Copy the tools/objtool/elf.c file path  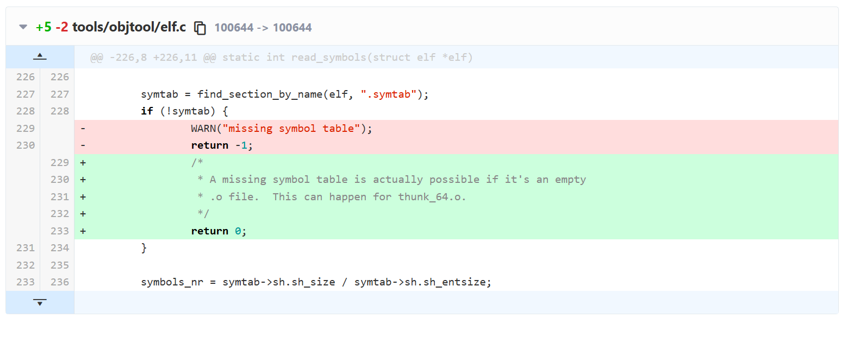[200, 28]
